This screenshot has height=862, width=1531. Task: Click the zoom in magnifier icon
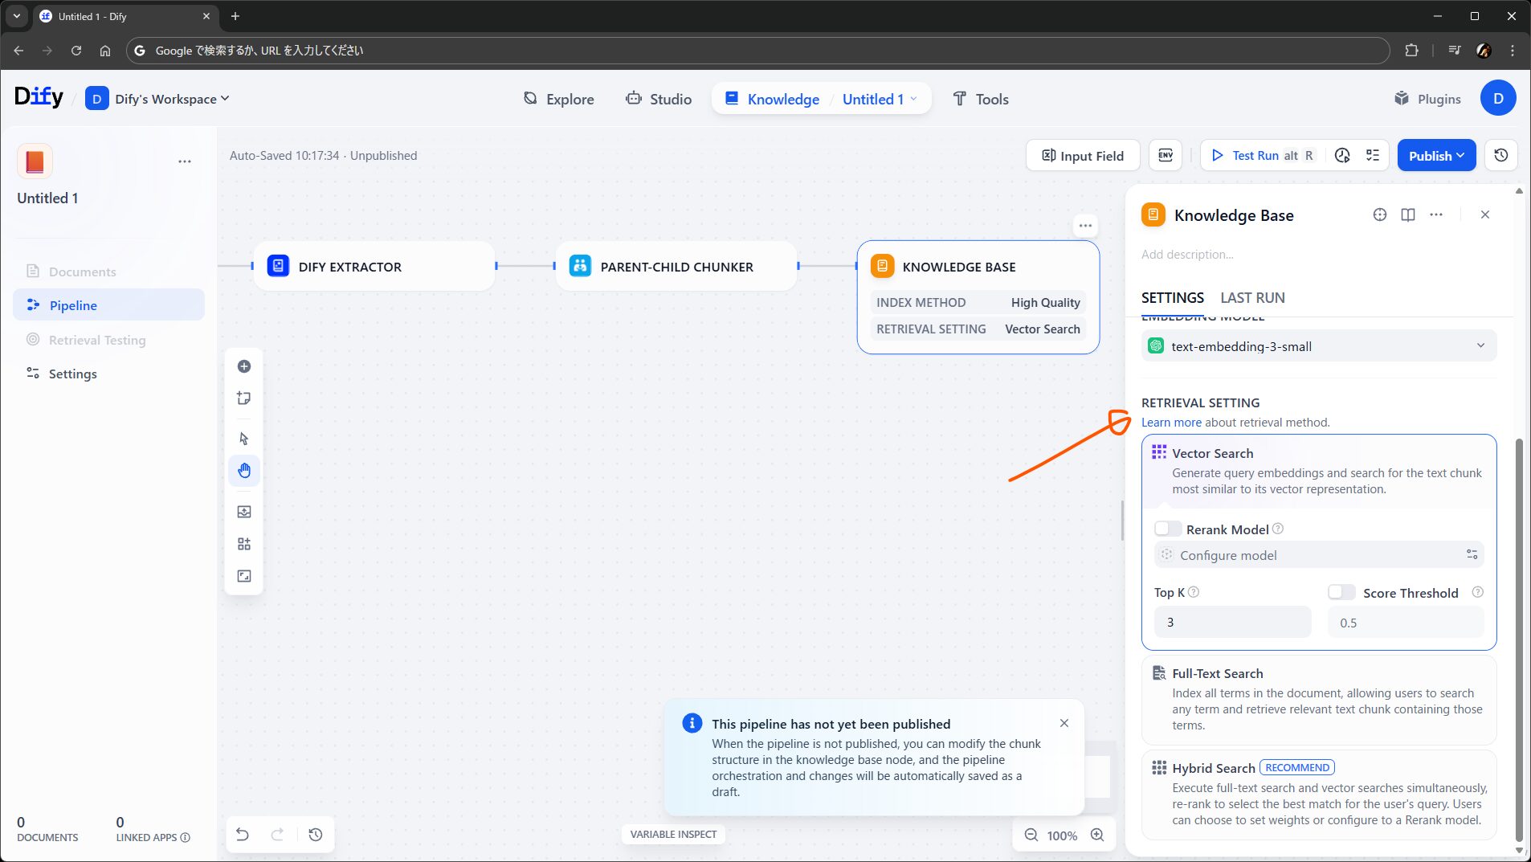(1097, 835)
